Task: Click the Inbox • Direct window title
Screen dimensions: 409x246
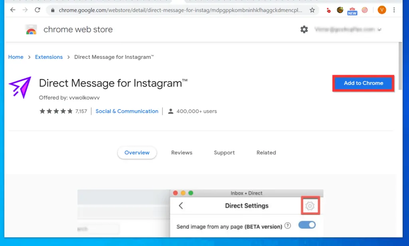Action: click(x=246, y=193)
